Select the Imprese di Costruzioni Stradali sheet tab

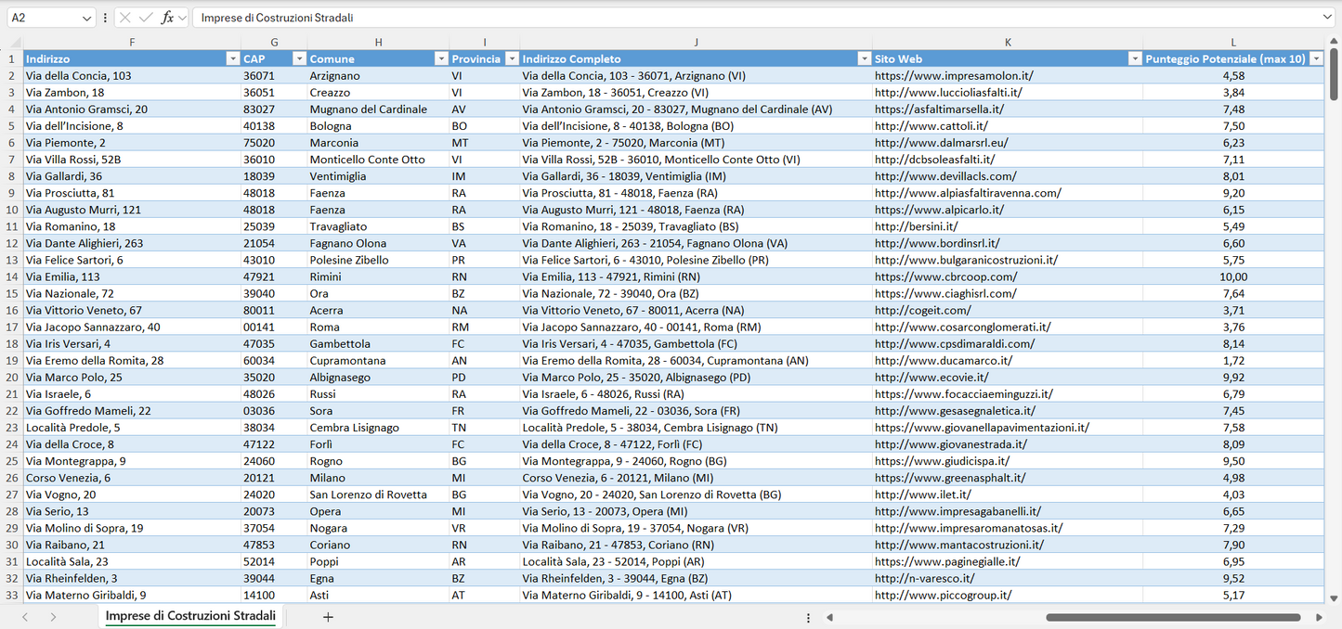(190, 616)
